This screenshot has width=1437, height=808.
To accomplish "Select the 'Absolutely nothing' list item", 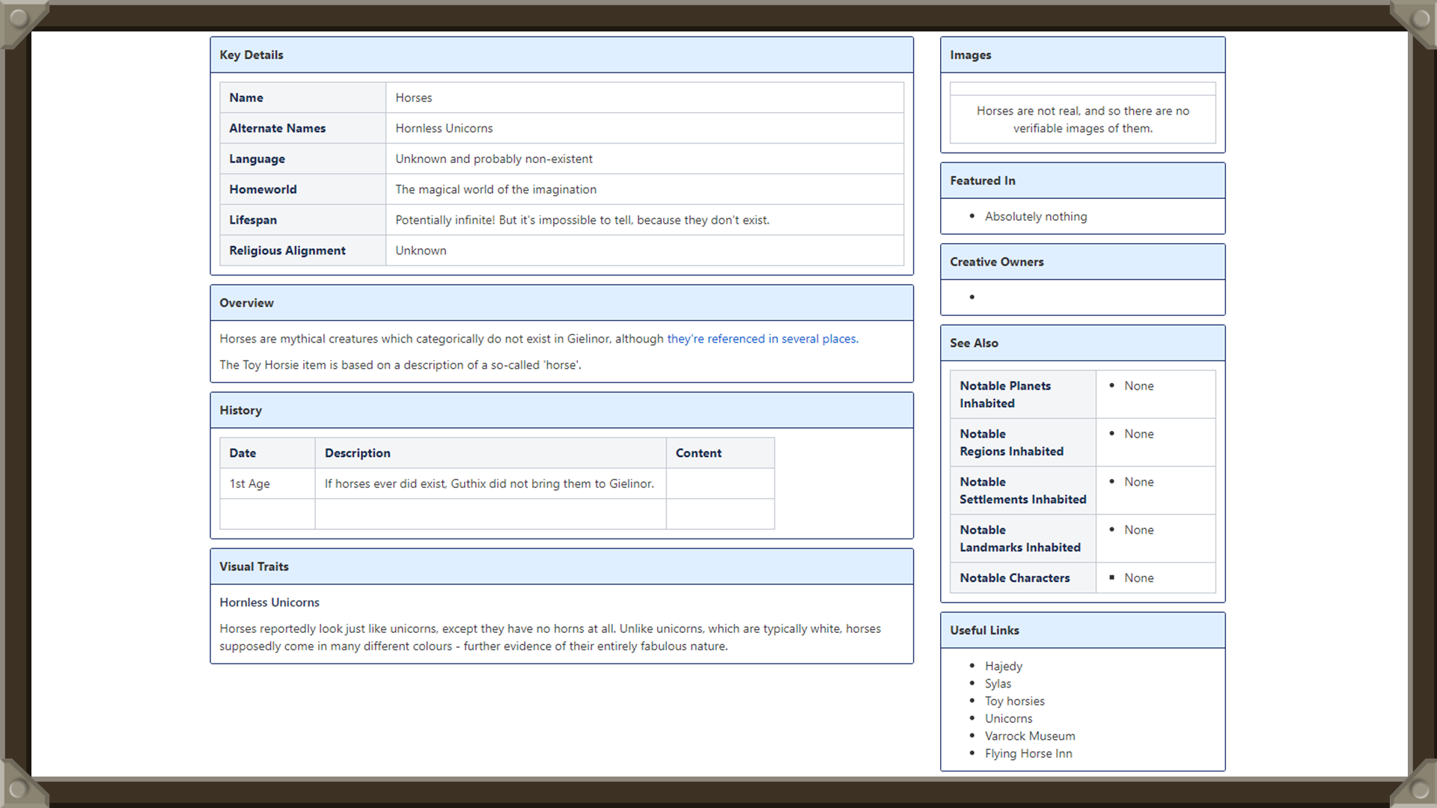I will tap(1036, 216).
